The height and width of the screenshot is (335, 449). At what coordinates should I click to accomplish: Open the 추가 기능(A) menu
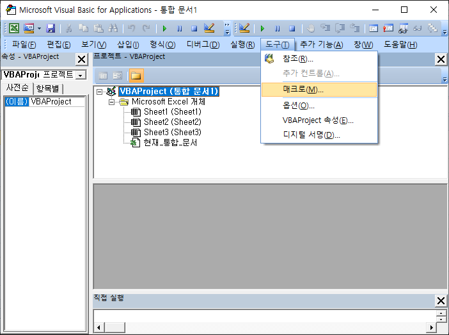(321, 44)
